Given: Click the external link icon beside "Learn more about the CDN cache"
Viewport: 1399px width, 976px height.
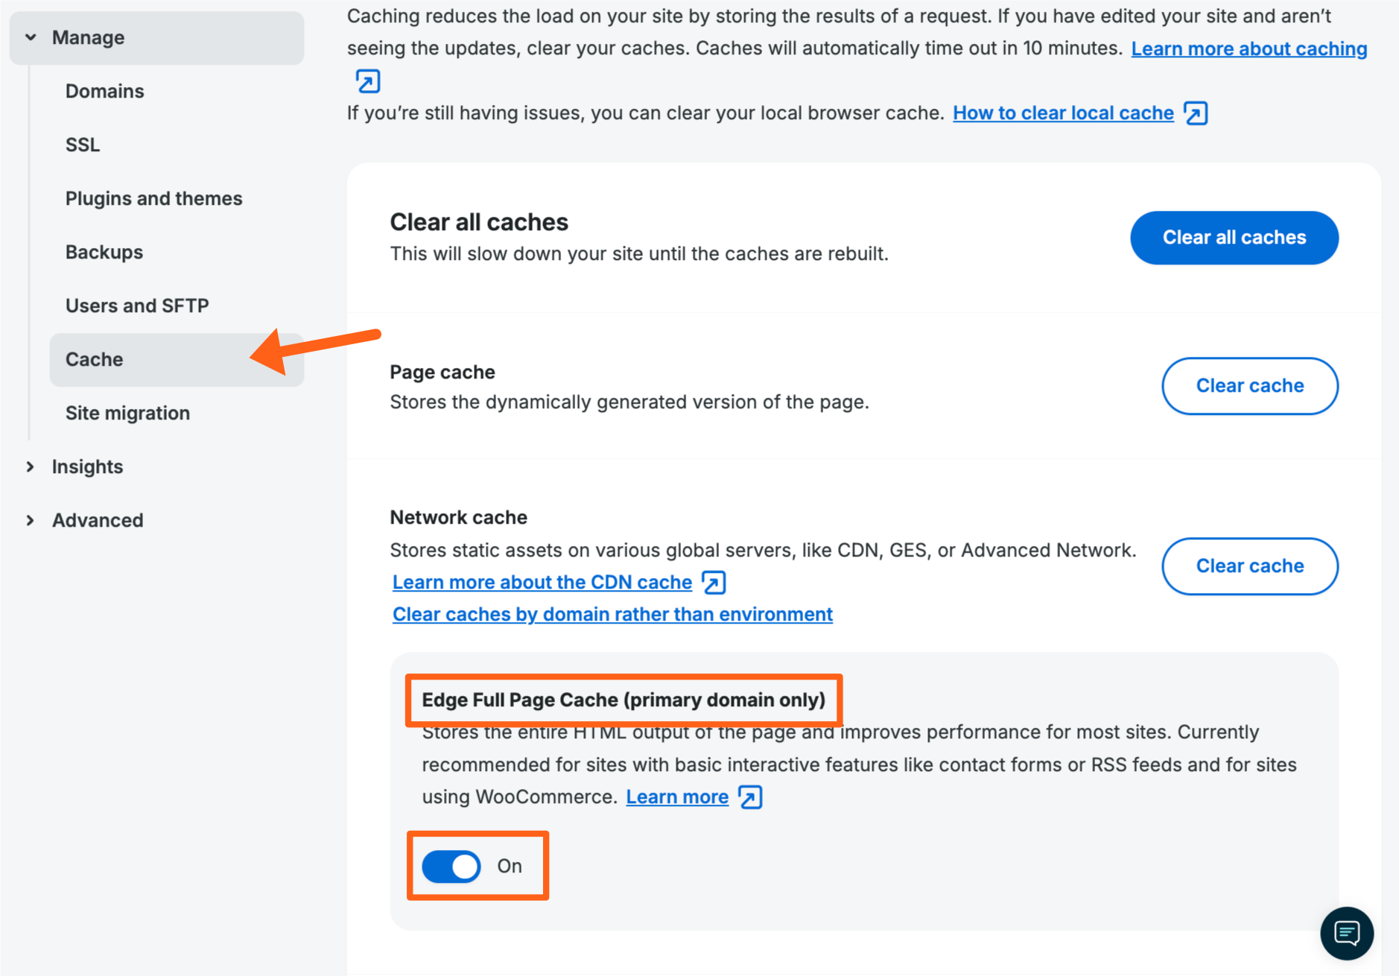Looking at the screenshot, I should coord(713,582).
